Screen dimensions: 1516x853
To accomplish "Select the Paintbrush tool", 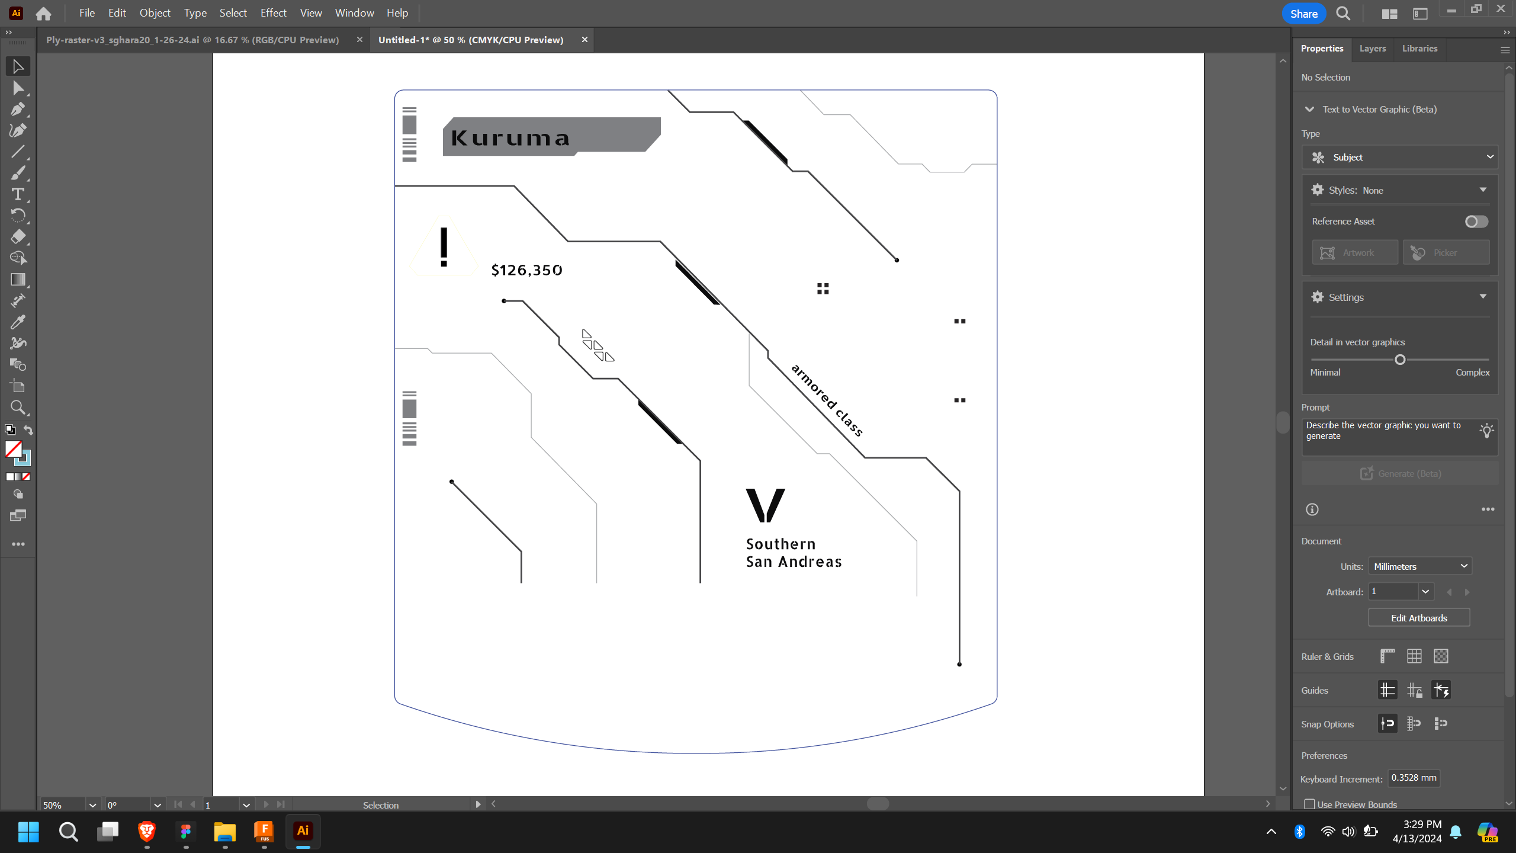I will coord(18,173).
